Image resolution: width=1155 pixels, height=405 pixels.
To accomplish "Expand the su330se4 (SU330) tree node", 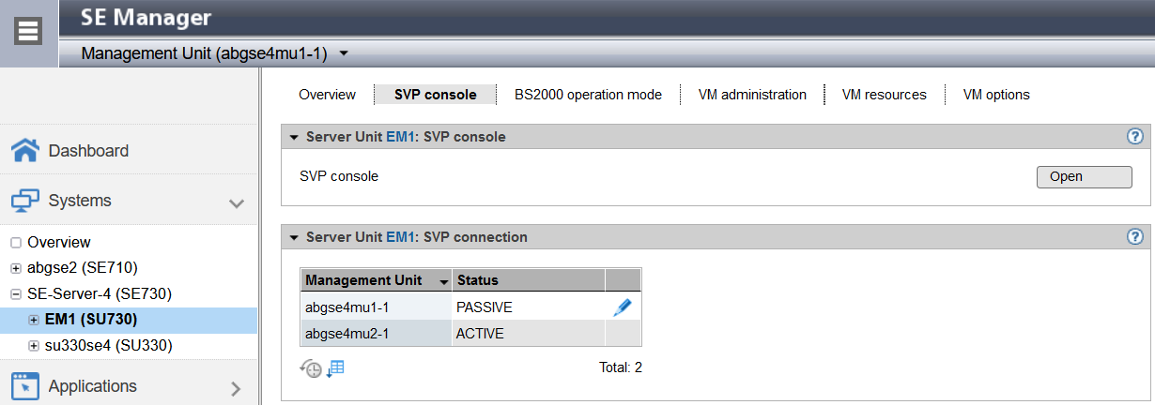I will 34,346.
